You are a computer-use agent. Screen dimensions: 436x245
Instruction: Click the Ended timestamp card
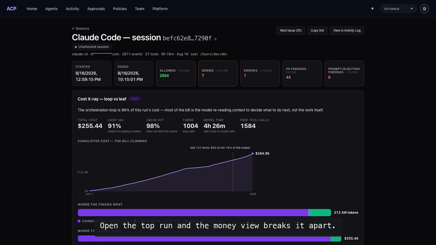[134, 73]
